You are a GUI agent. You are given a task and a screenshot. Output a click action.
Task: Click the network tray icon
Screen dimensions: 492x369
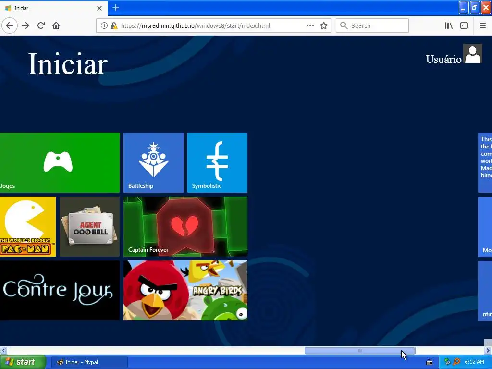pos(447,362)
